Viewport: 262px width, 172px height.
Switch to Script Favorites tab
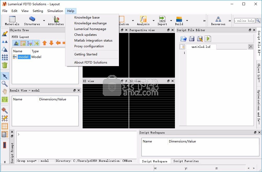pos(186,161)
